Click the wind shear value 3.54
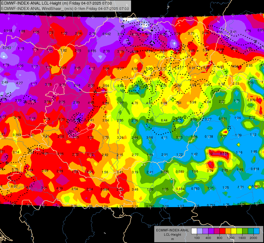The height and width of the screenshot is (243, 264). click(75, 189)
